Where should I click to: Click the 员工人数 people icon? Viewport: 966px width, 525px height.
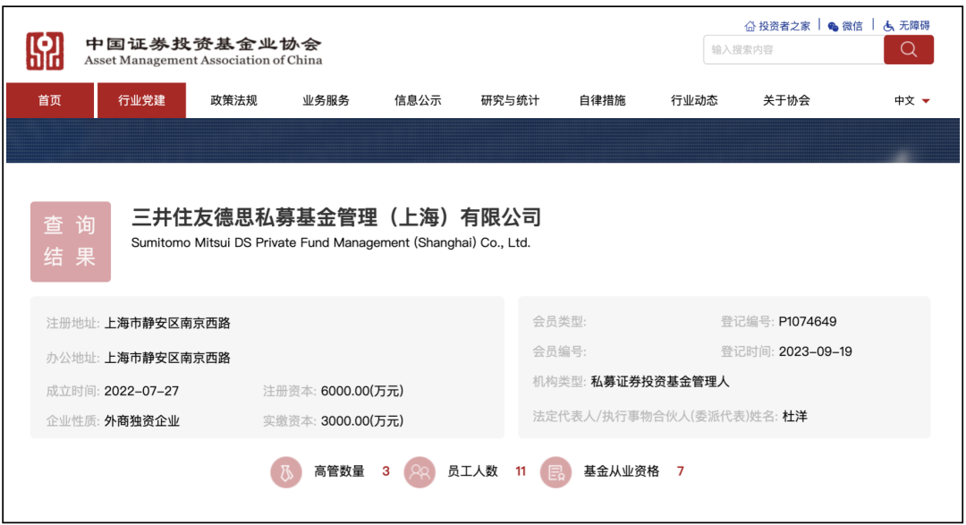tap(419, 472)
